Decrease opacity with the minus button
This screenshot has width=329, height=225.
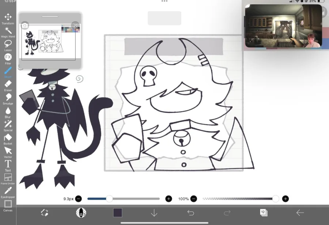tap(194, 199)
